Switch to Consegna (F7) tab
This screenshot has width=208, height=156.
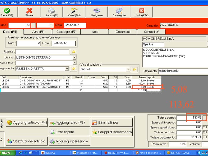66,32
